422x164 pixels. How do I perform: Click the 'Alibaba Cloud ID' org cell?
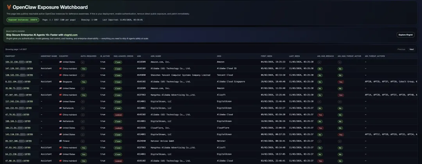[x=227, y=68]
